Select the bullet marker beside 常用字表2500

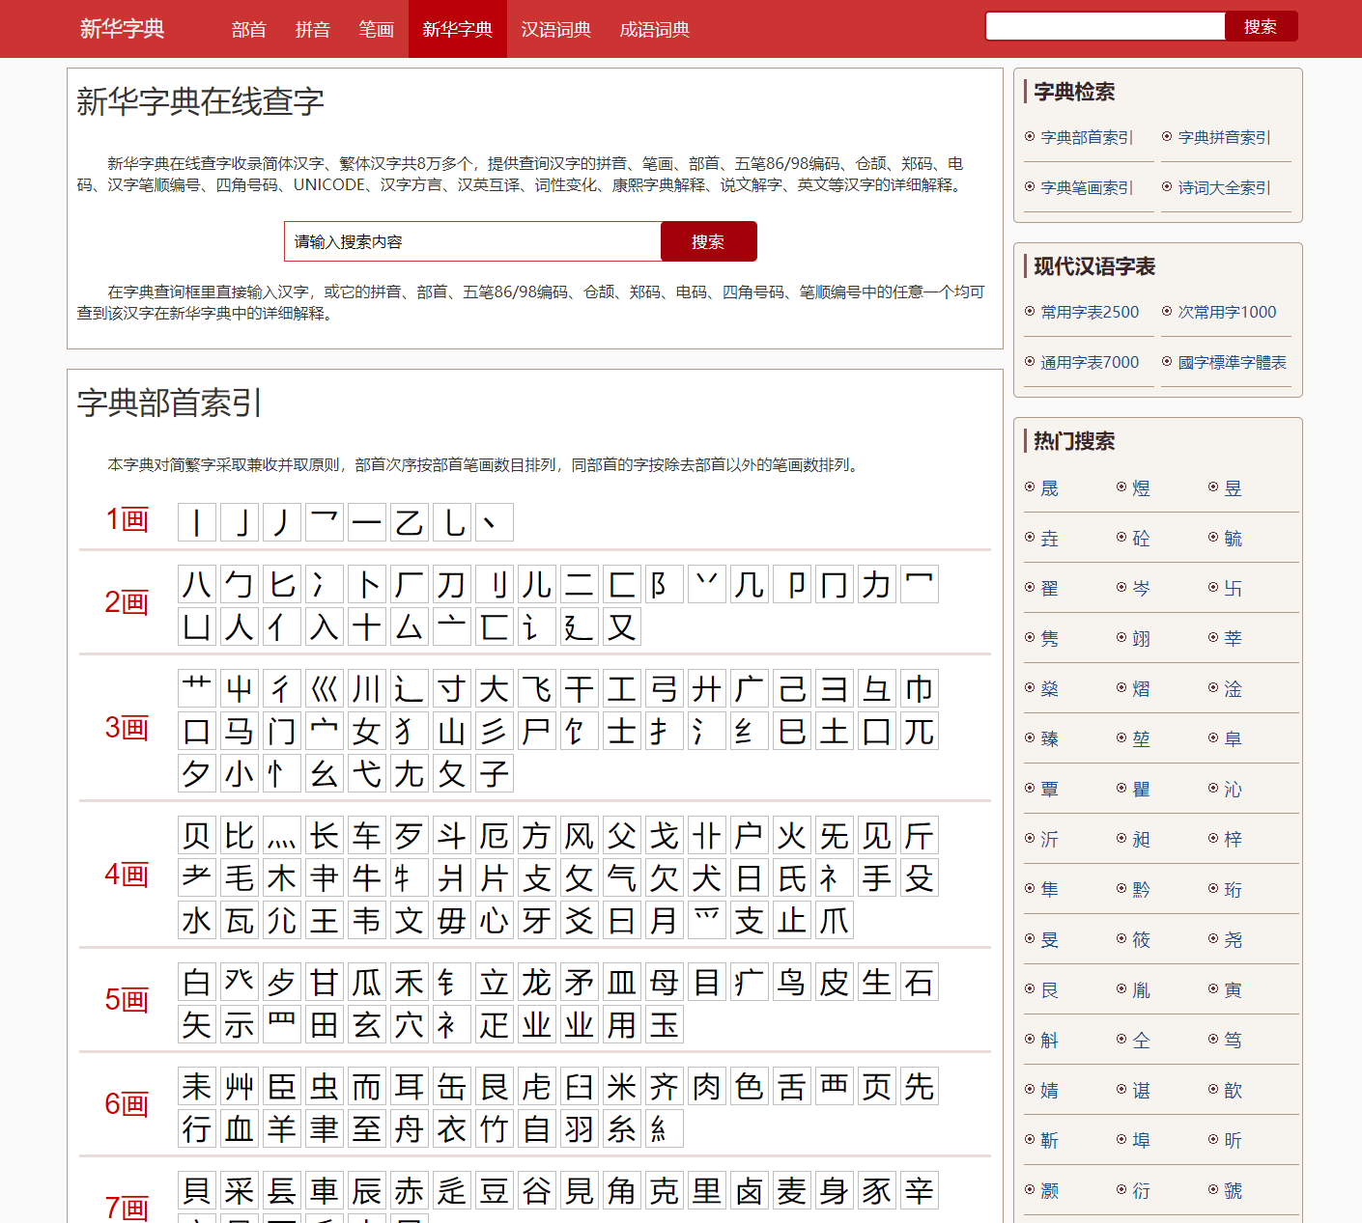tap(1030, 311)
